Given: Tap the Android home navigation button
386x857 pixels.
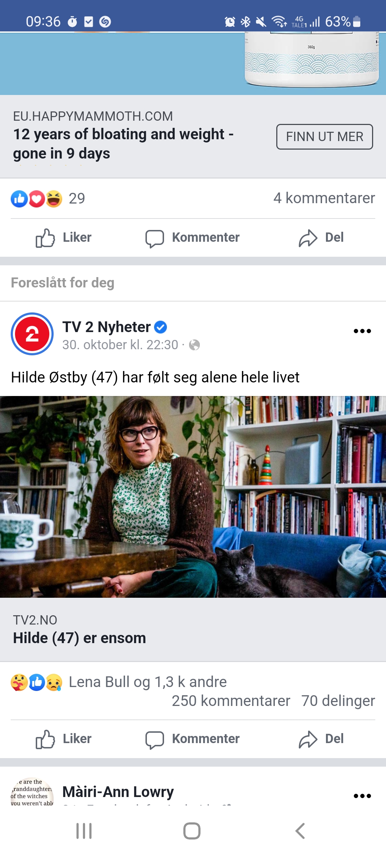Looking at the screenshot, I should point(192,831).
